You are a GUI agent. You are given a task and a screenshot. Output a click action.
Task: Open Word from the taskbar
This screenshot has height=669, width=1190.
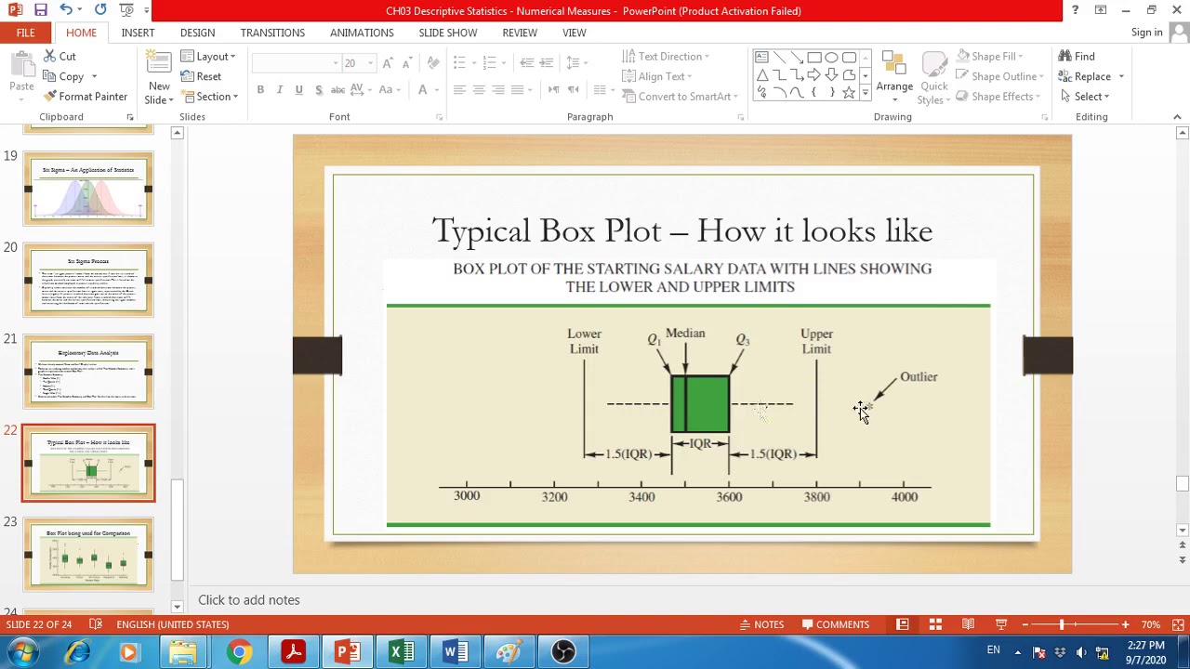(x=456, y=652)
